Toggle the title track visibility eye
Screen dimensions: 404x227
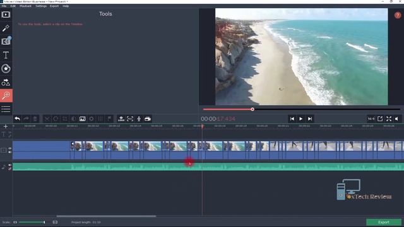click(x=10, y=133)
